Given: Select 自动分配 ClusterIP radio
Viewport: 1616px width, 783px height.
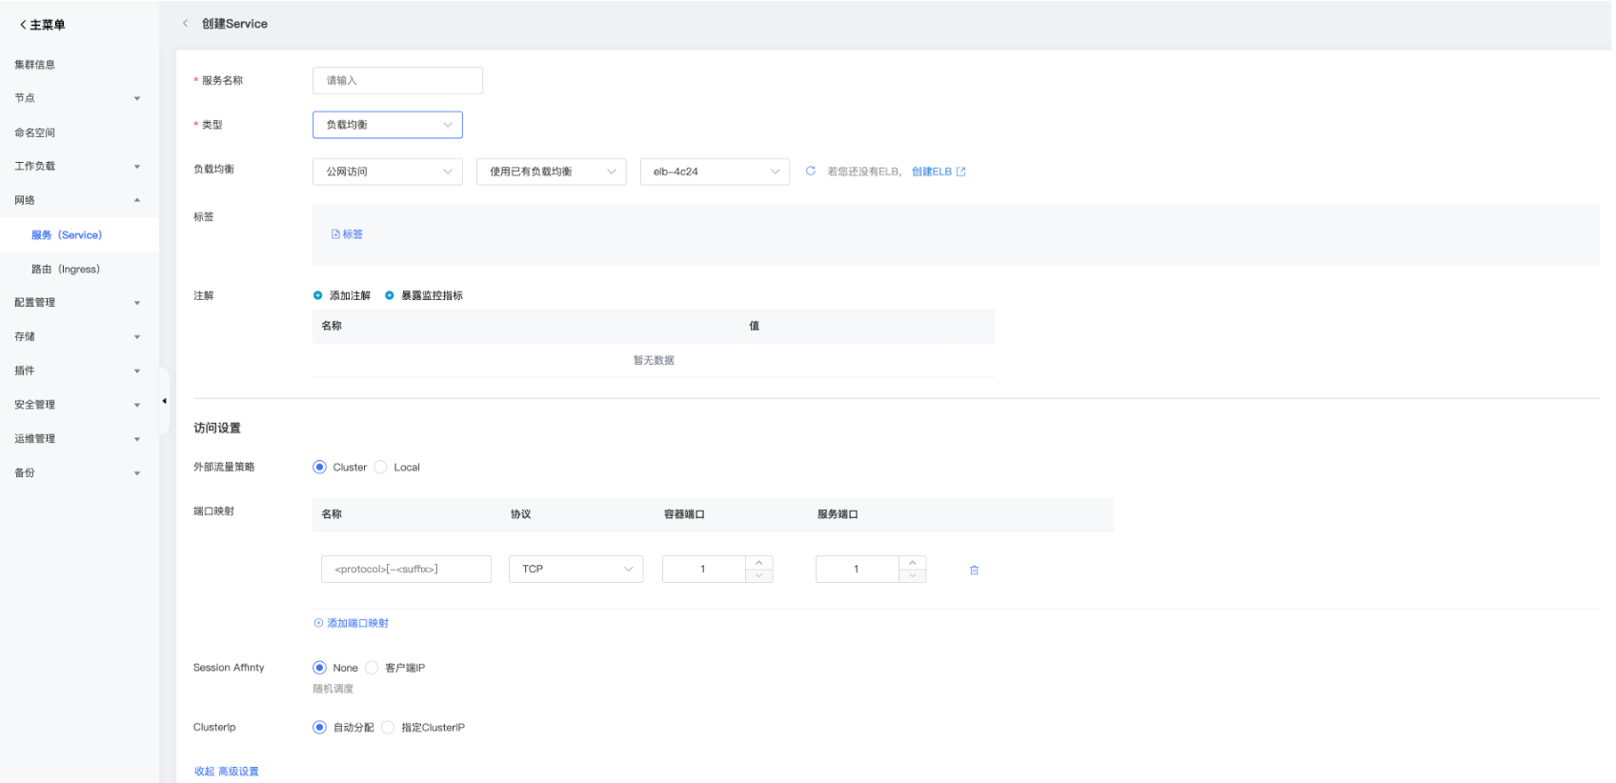Looking at the screenshot, I should (319, 727).
